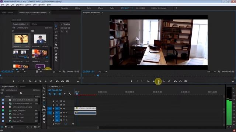
Task: Export frame from Program monitor
Action: pos(186,81)
